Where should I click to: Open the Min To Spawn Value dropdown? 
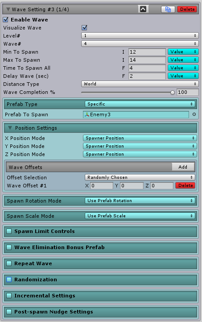point(183,52)
